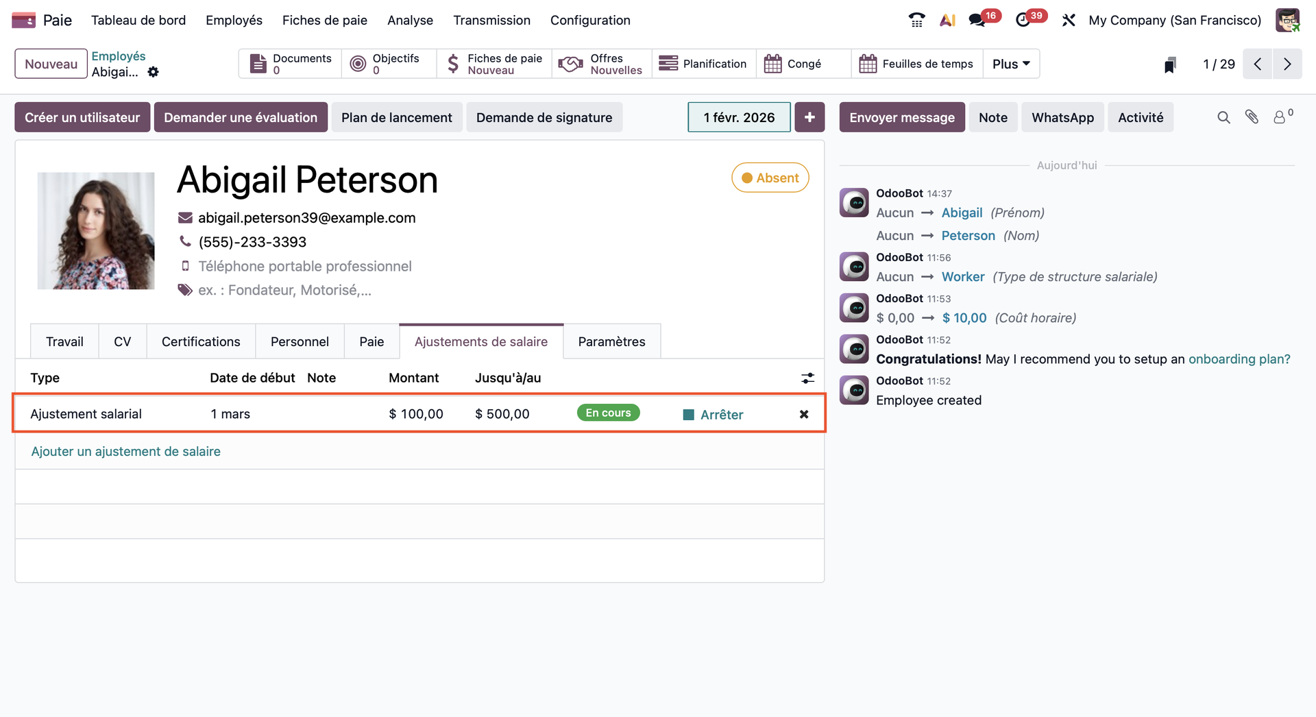Click the green En cours status badge
The width and height of the screenshot is (1316, 717).
tap(608, 413)
